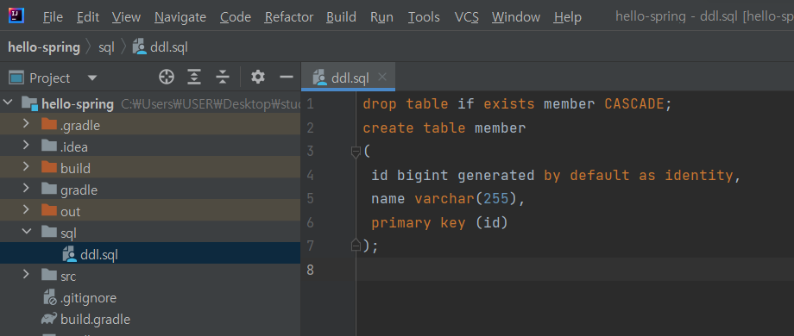
Task: Click the Project tool window icon
Action: 16,78
